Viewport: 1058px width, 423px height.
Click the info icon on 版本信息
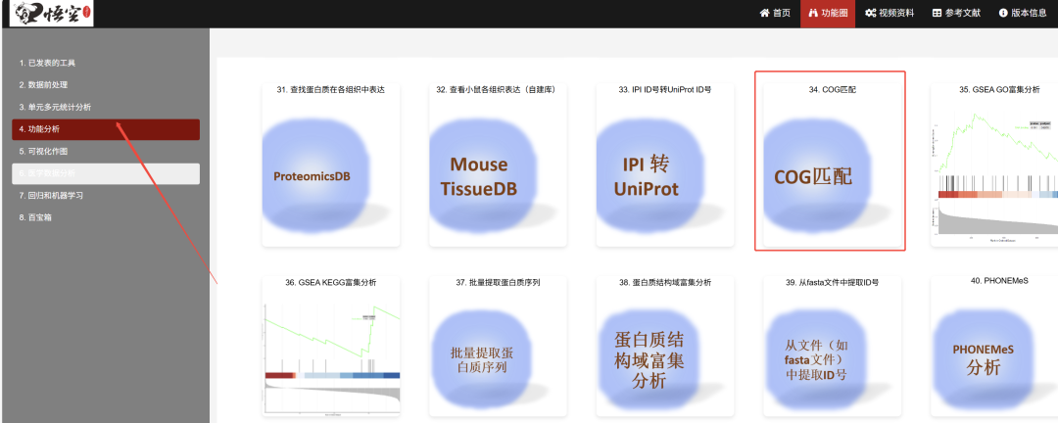(1003, 14)
